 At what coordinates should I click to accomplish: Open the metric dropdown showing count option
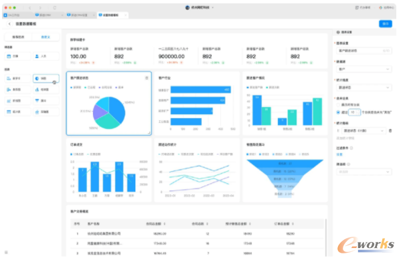pyautogui.click(x=363, y=131)
